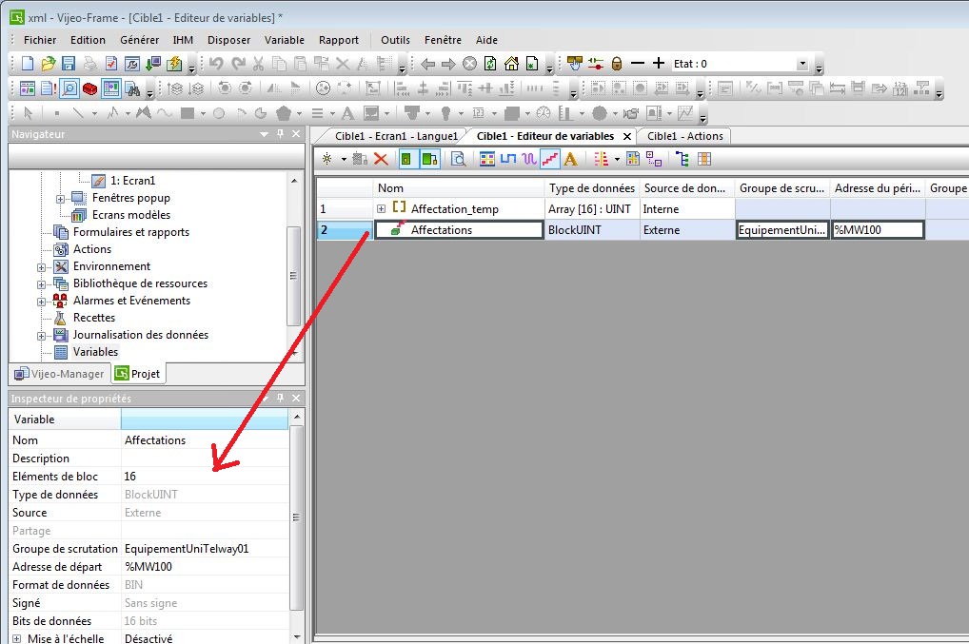Click the new document icon
This screenshot has height=644, width=969.
pyautogui.click(x=27, y=64)
